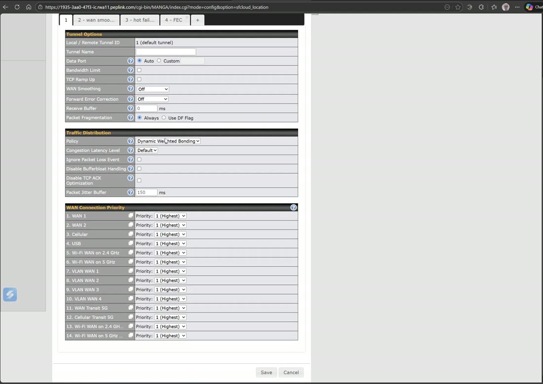Open help for Packet Jitter Buffer
The image size is (543, 384).
click(x=130, y=192)
